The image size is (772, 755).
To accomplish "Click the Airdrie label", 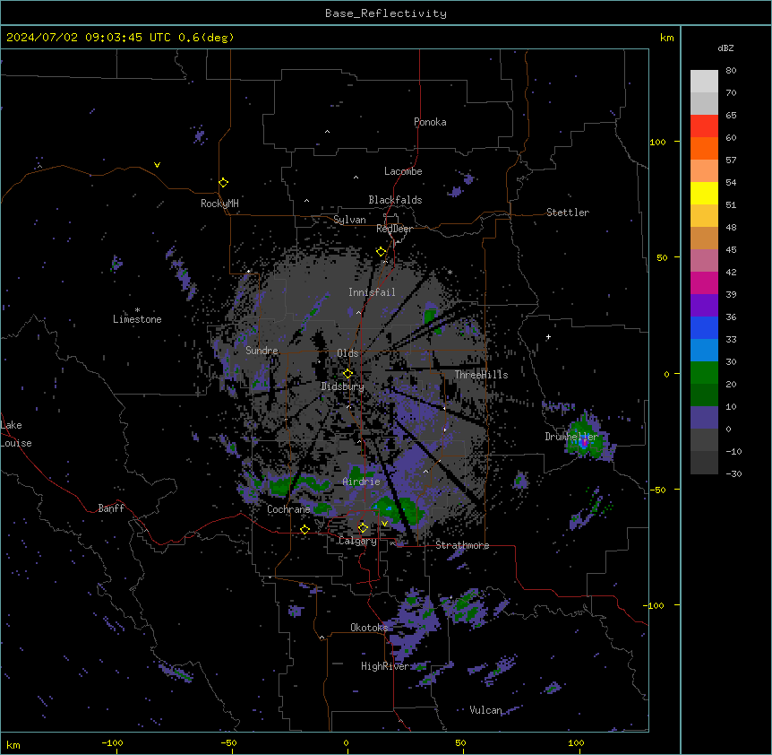I will pyautogui.click(x=362, y=482).
